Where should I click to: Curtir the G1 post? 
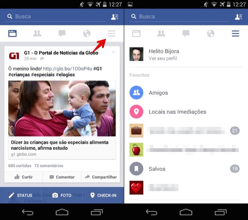pyautogui.click(x=23, y=177)
